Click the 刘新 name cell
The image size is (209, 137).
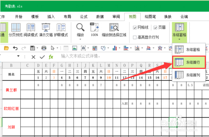(11, 127)
